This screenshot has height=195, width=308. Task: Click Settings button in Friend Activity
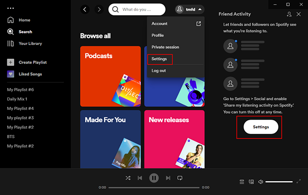point(261,127)
